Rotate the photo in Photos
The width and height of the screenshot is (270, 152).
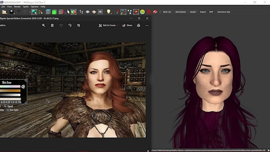(x=70, y=25)
